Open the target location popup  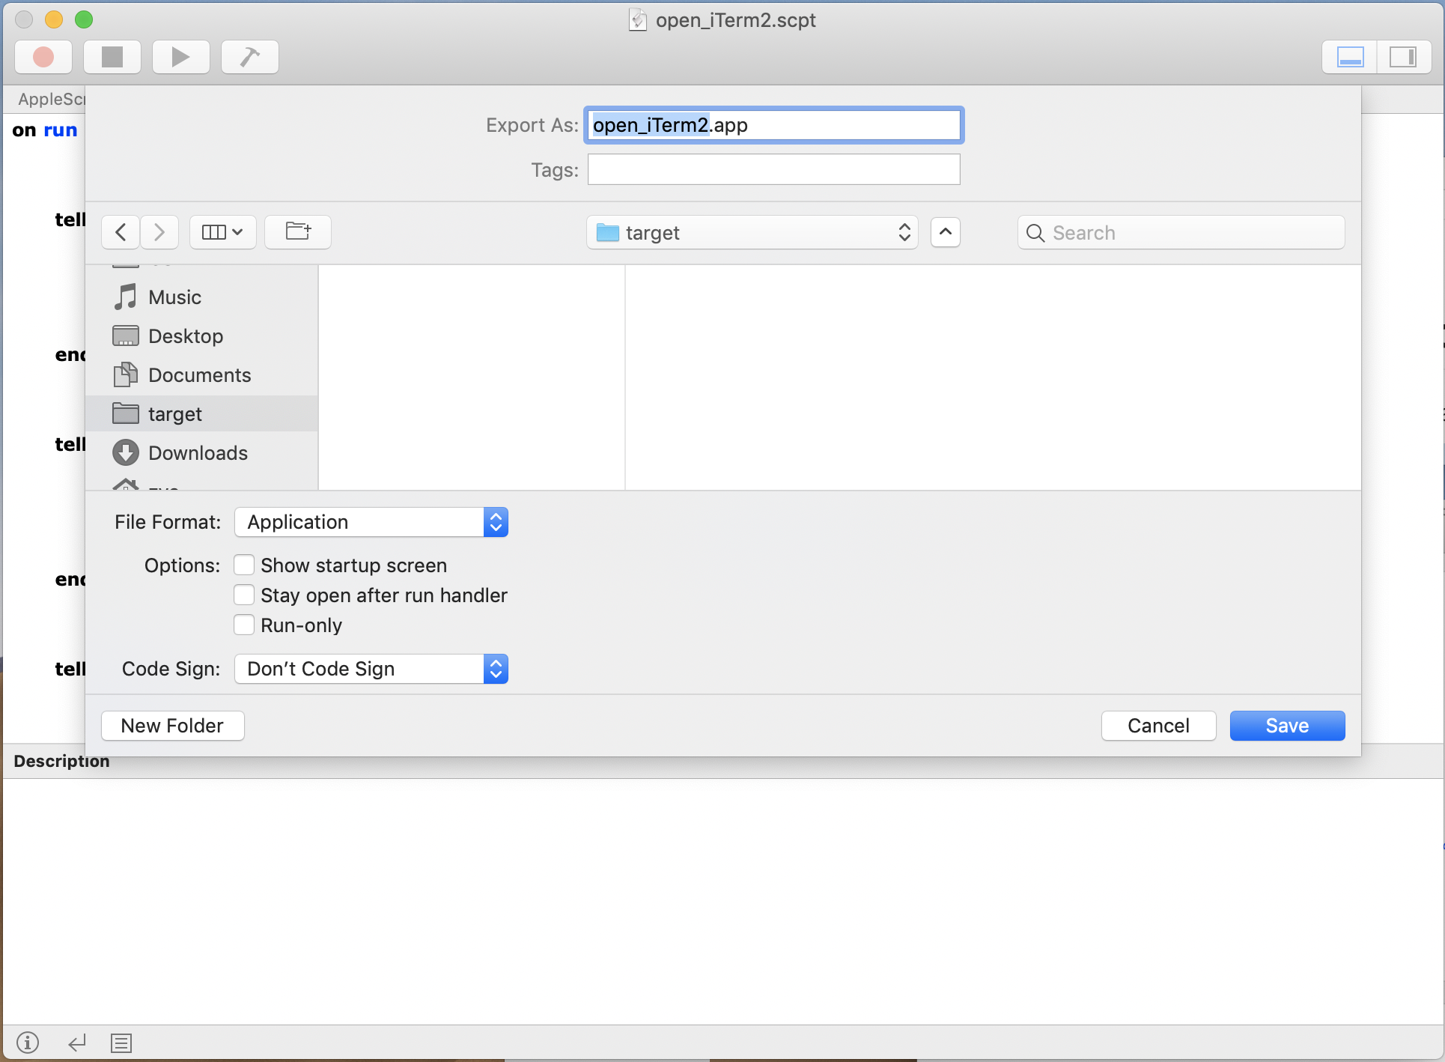752,233
